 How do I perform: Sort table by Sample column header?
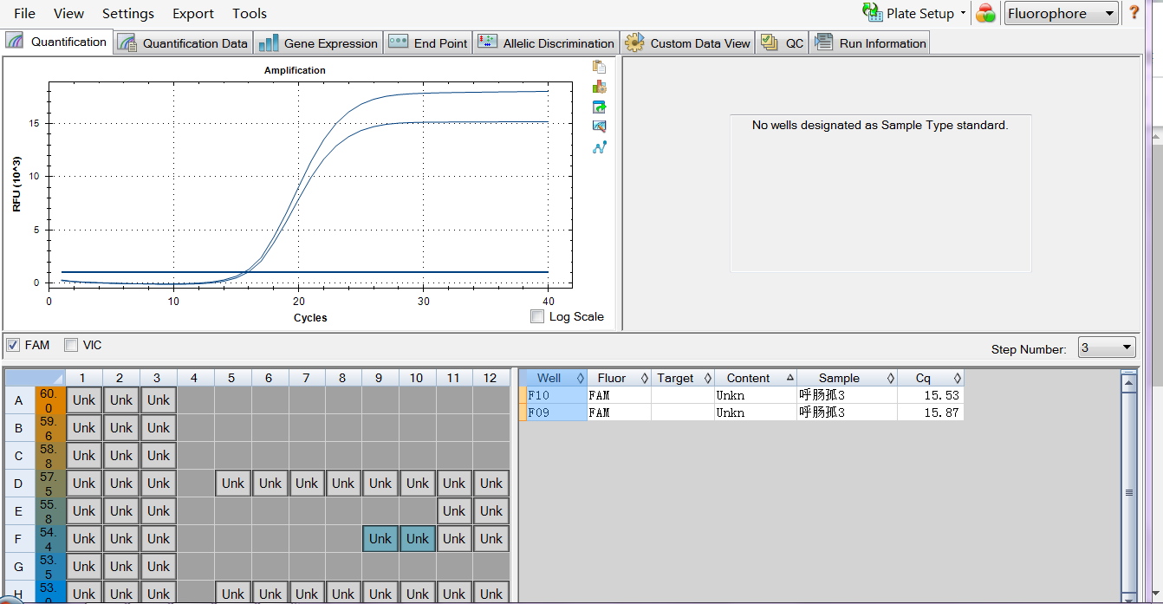click(x=847, y=378)
